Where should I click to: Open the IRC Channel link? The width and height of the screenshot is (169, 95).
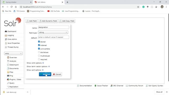(117, 86)
